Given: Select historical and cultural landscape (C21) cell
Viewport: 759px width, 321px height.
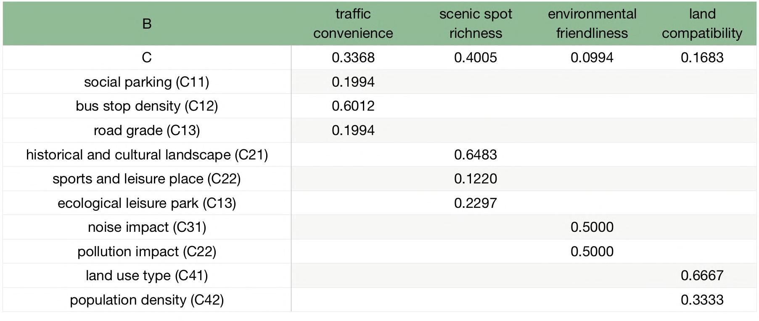Looking at the screenshot, I should pos(146,155).
